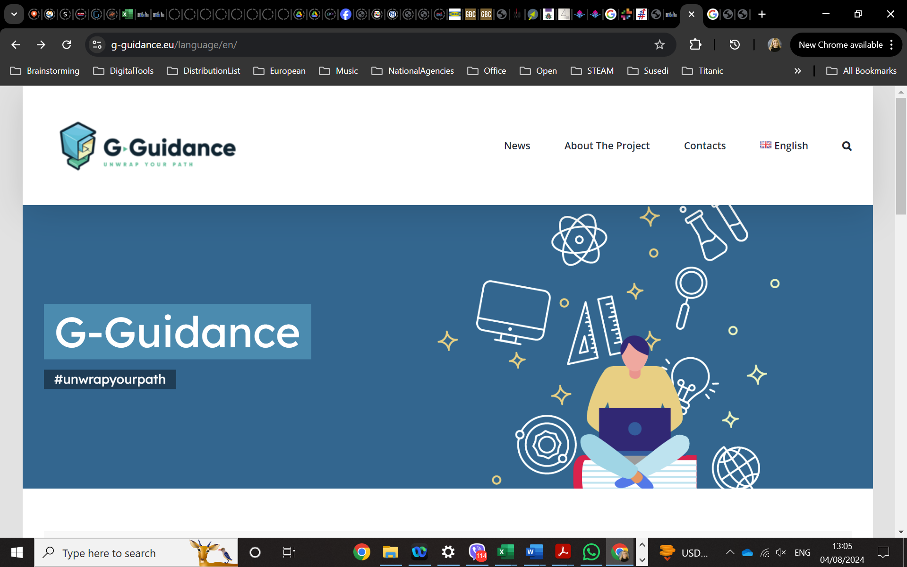Open the Chrome three-dot menu
The image size is (907, 567).
(x=891, y=44)
